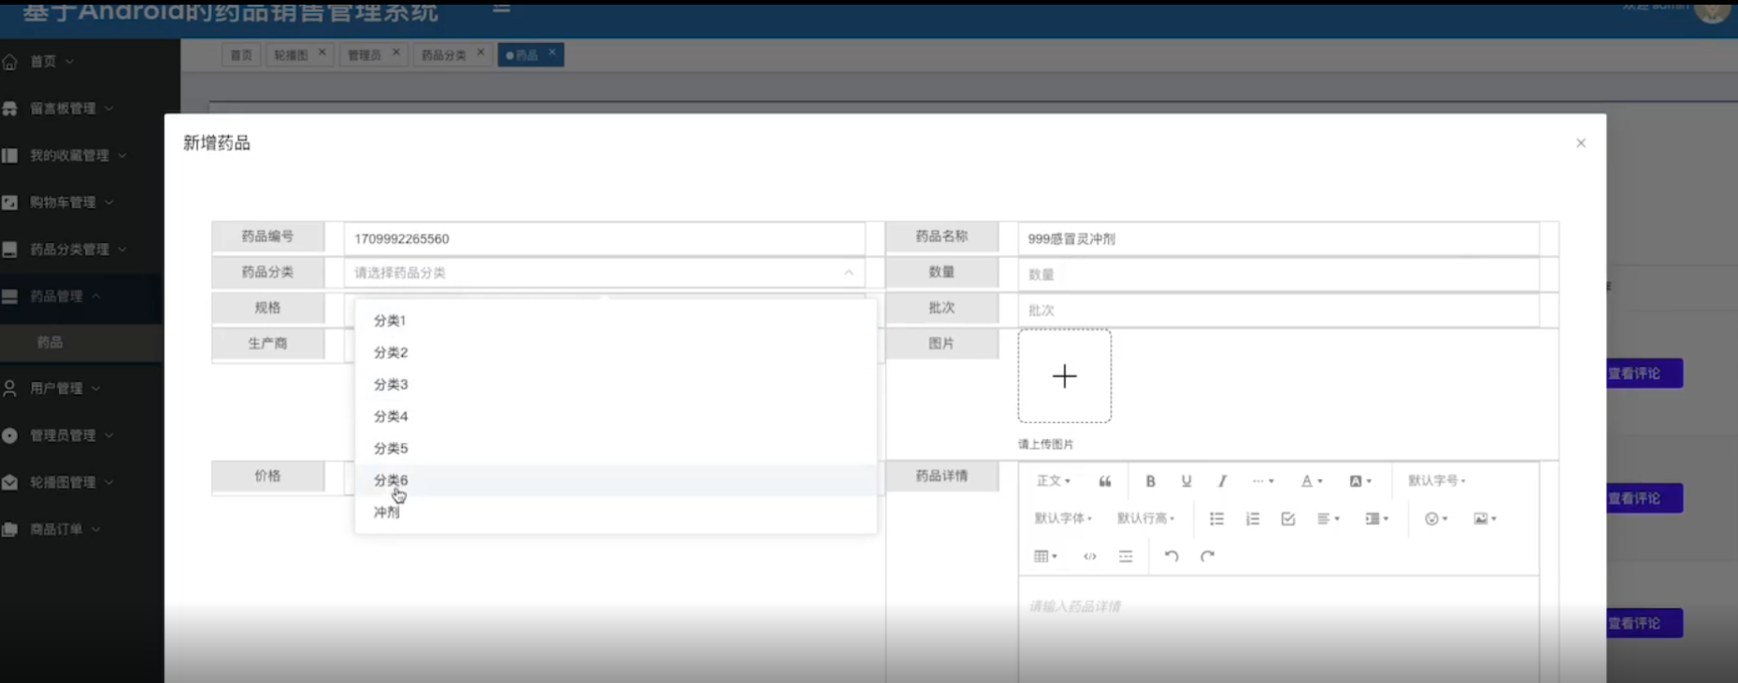
Task: Switch to the 首页 tab
Action: click(241, 55)
